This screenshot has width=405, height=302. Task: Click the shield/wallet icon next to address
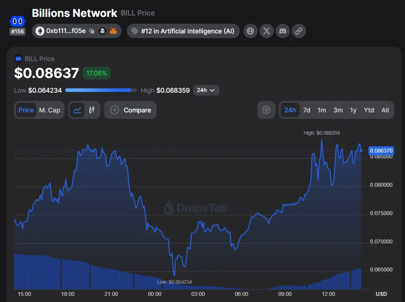point(103,31)
